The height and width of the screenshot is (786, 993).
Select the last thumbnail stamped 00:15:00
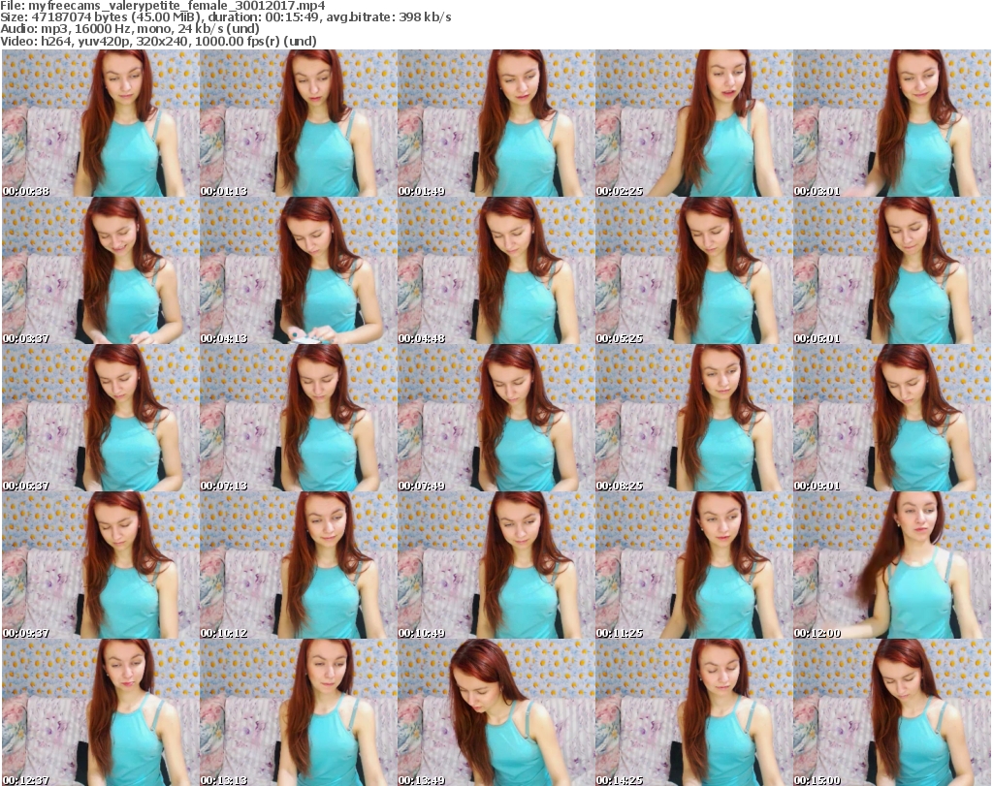(892, 712)
